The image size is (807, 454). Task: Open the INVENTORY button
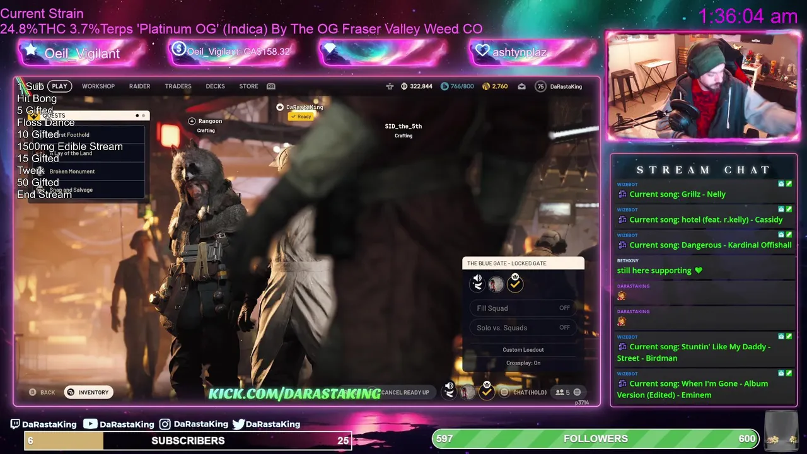pyautogui.click(x=88, y=392)
